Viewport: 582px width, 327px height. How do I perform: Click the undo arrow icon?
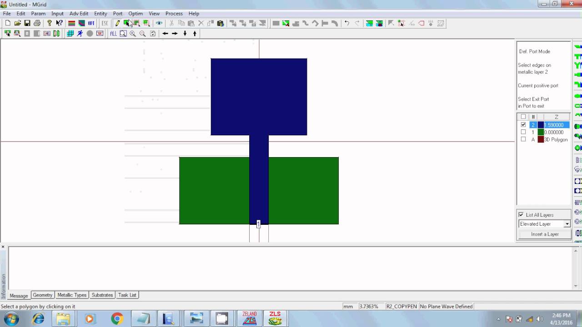tap(347, 23)
